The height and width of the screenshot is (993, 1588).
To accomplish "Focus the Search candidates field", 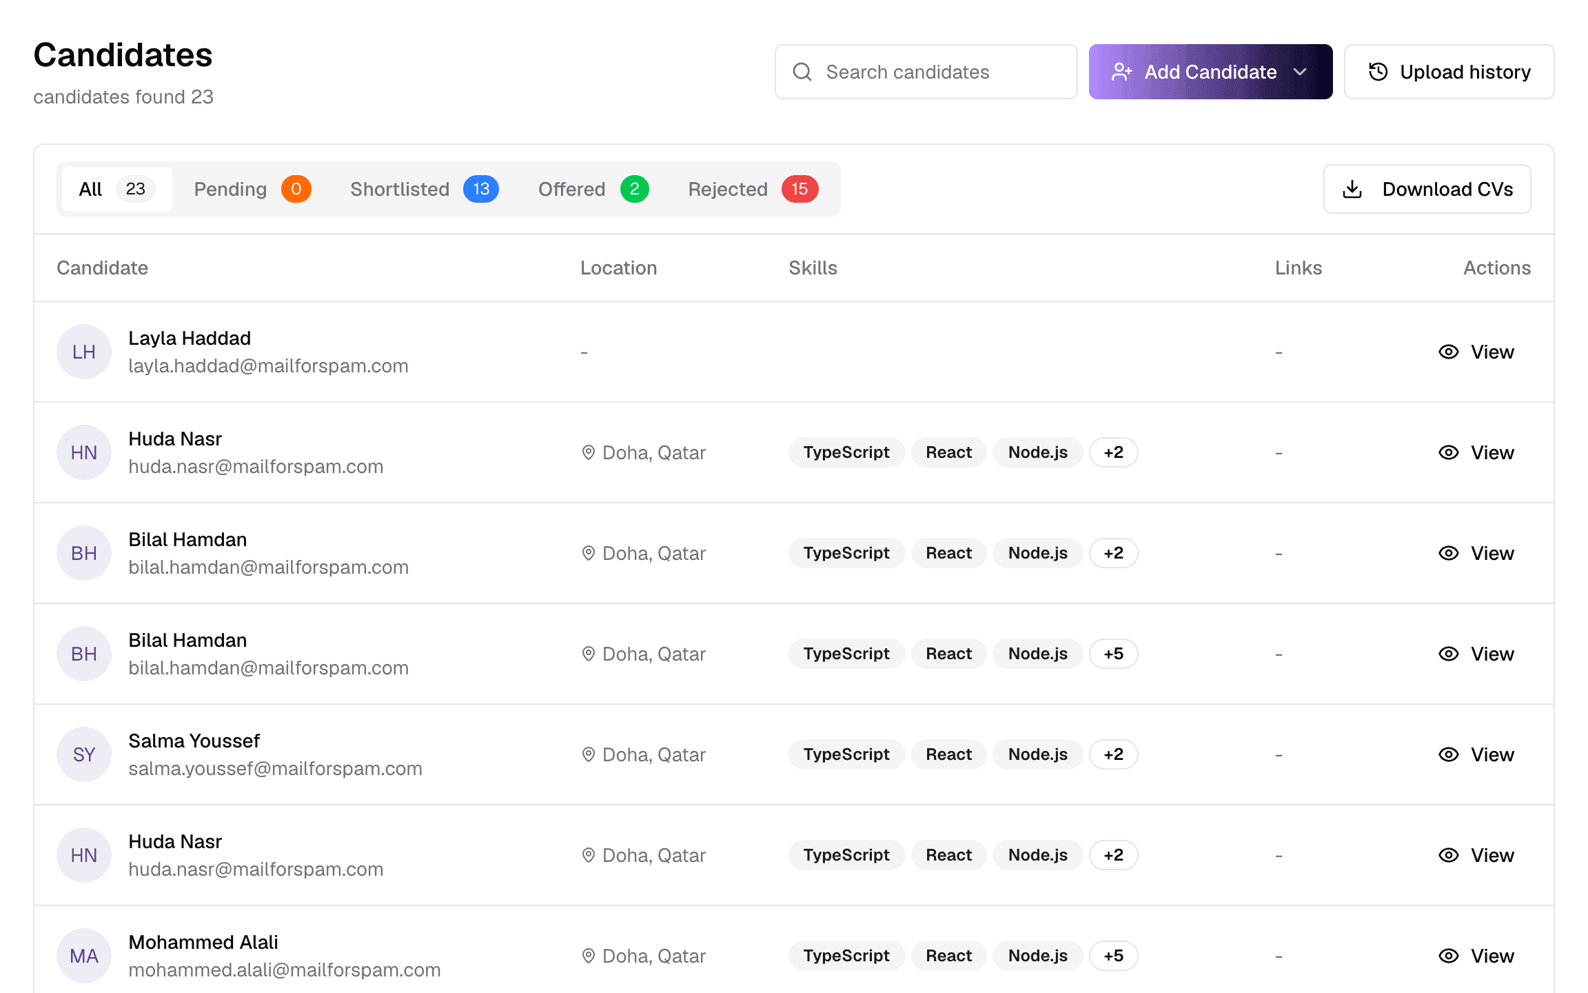I will pos(926,72).
